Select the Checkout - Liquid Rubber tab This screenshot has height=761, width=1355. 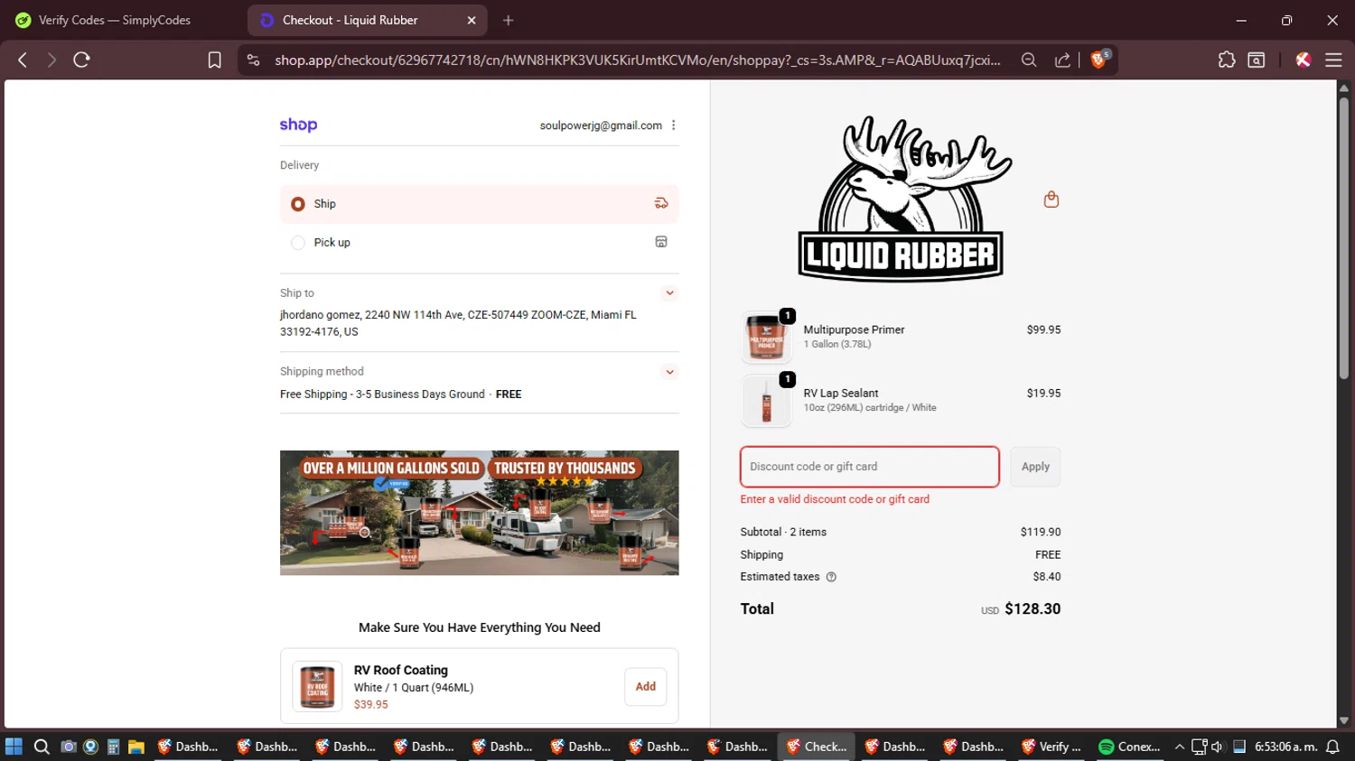pyautogui.click(x=367, y=20)
